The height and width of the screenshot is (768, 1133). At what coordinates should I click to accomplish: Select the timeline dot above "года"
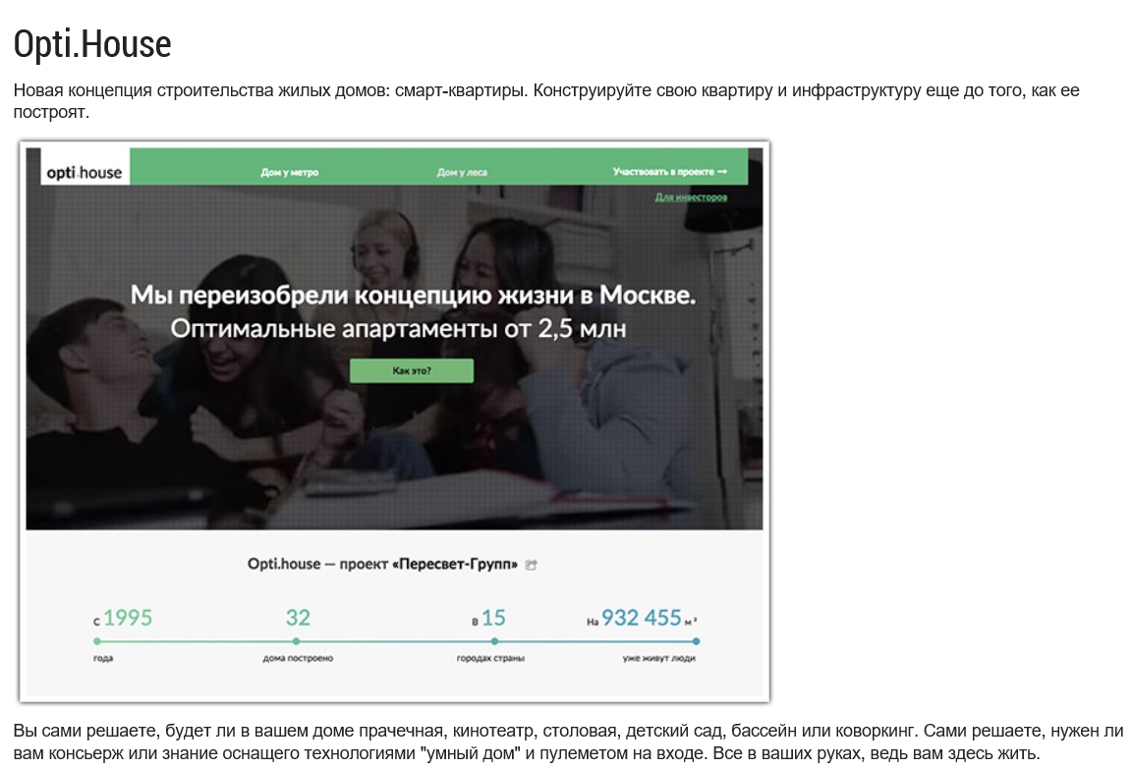pyautogui.click(x=96, y=641)
